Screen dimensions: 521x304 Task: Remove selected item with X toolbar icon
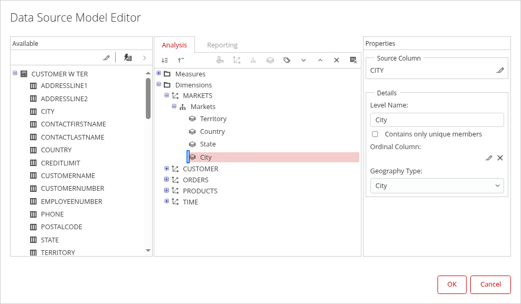(337, 60)
